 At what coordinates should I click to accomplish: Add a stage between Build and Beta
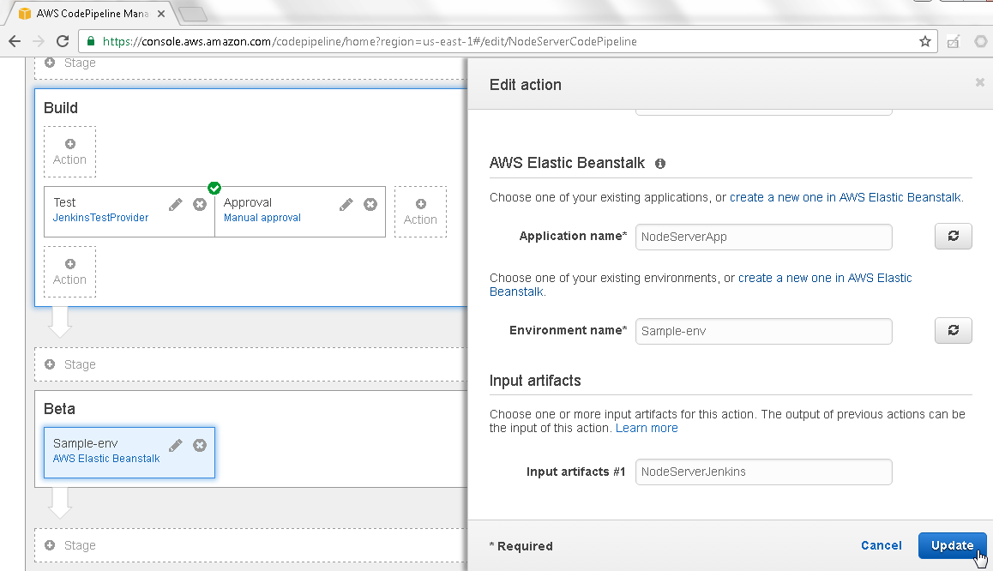pyautogui.click(x=250, y=364)
